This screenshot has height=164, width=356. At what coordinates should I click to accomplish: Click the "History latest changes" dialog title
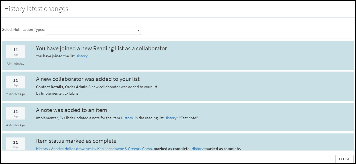tap(36, 9)
